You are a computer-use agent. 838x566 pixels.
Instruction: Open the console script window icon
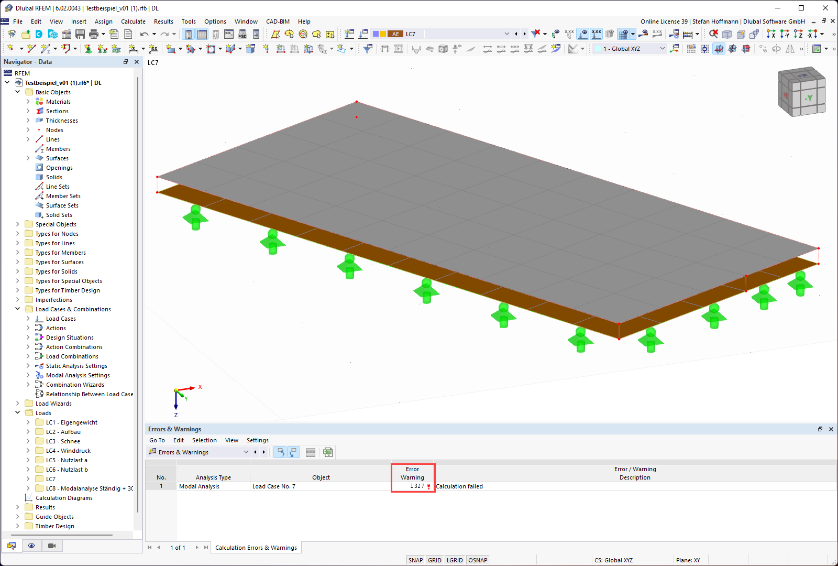(x=229, y=34)
